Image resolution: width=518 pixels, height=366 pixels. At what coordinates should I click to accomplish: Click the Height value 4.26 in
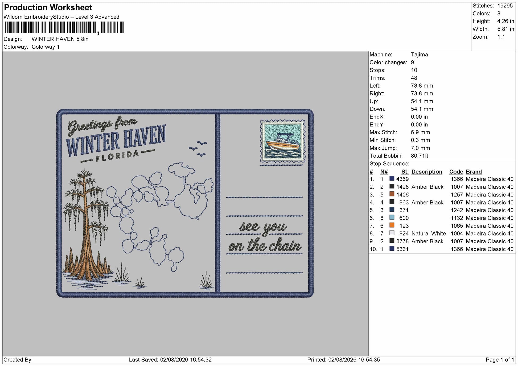click(x=506, y=21)
